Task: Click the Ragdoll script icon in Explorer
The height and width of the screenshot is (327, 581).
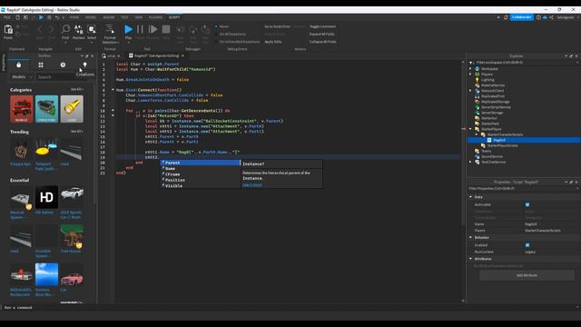Action: [x=489, y=140]
